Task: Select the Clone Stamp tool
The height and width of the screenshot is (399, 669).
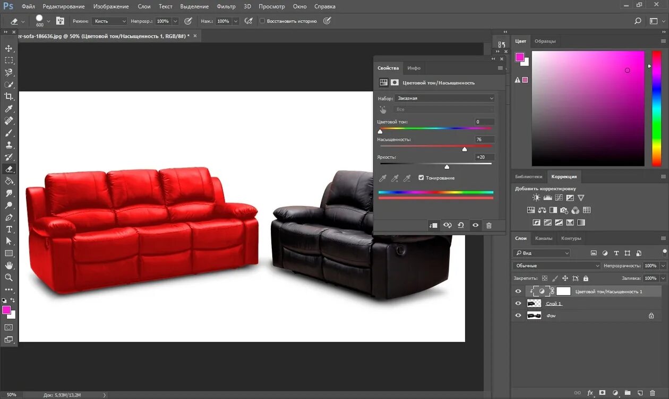Action: coord(8,145)
